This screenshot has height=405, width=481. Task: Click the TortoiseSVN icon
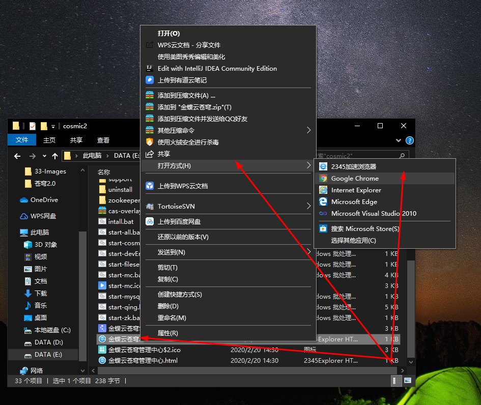tap(150, 207)
